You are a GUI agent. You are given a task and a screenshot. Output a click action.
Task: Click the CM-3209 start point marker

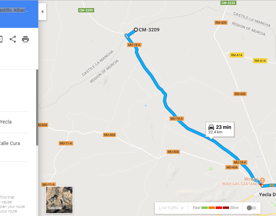coord(136,30)
